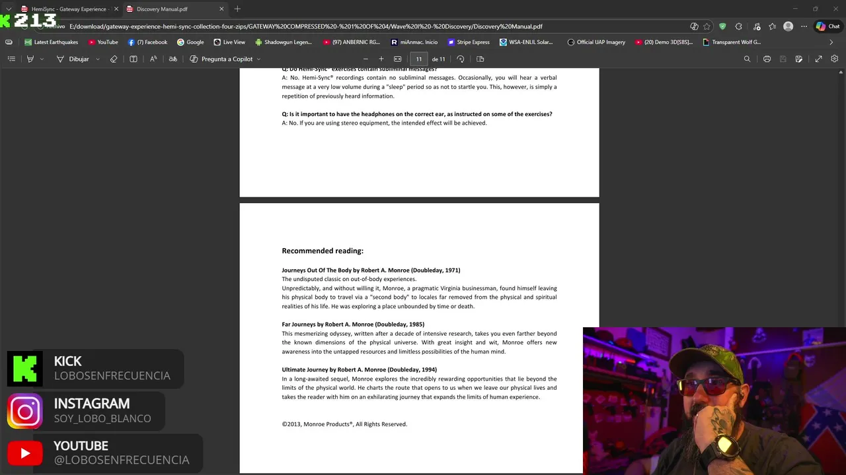Image resolution: width=846 pixels, height=475 pixels.
Task: Select the PDF highlight tool
Action: [30, 59]
